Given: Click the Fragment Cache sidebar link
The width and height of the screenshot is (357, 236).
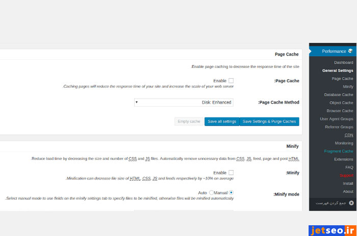Looking at the screenshot, I should click(x=338, y=151).
